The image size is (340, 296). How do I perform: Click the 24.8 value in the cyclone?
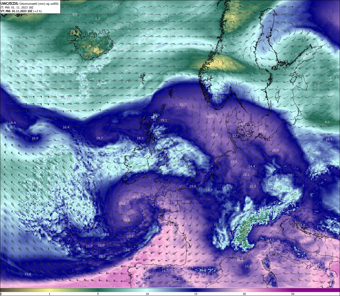(x=126, y=220)
